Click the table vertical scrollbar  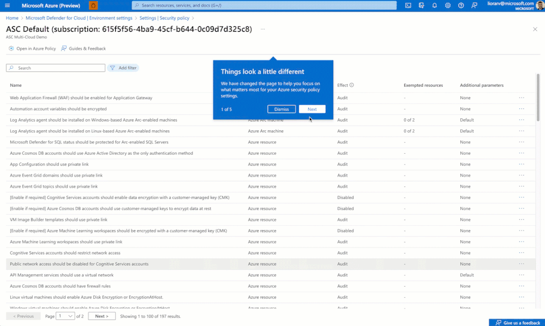[x=538, y=97]
